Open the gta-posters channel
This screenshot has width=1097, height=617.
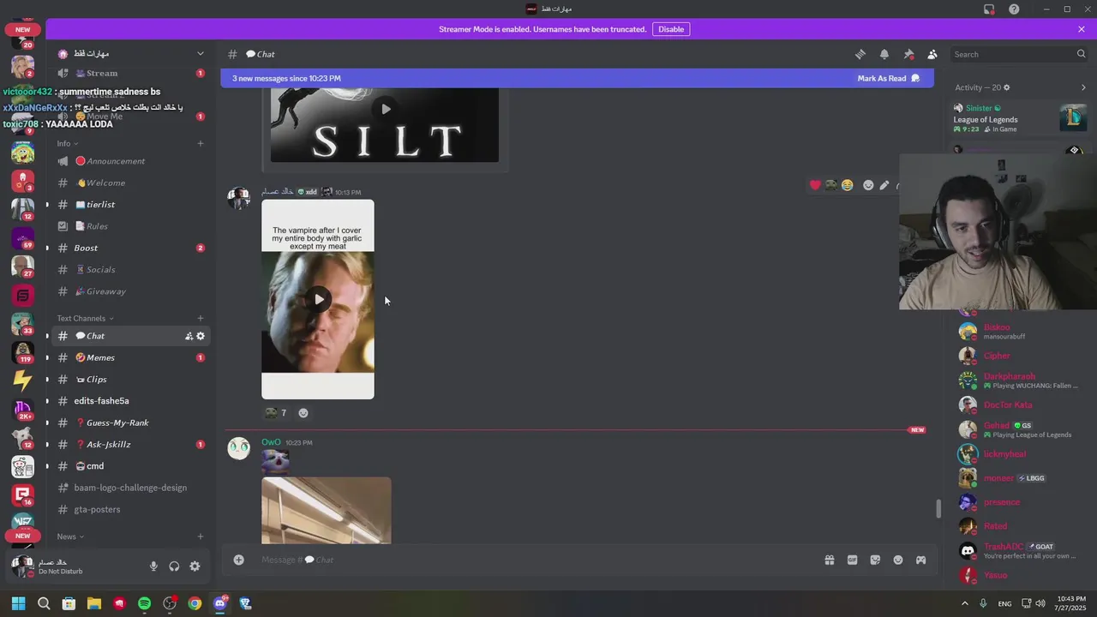pos(130,509)
